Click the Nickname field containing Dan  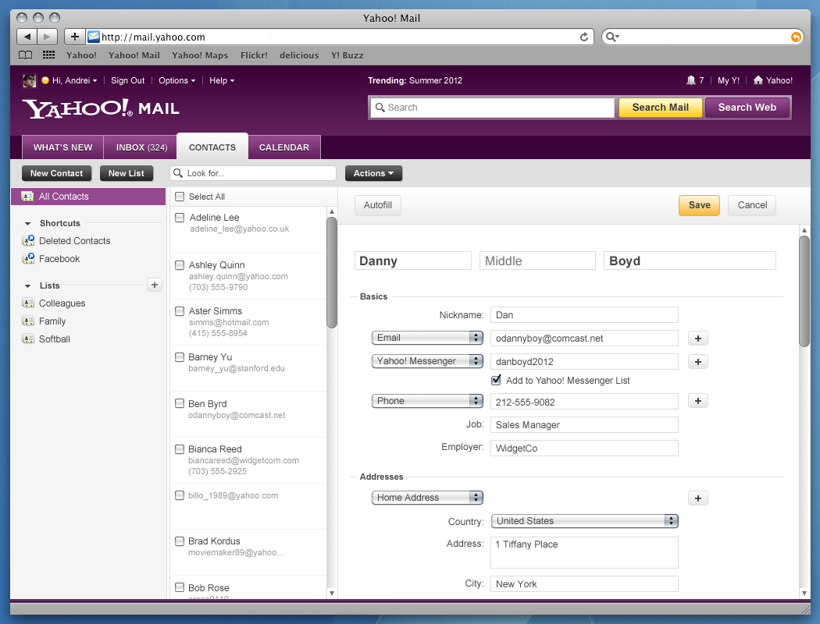pos(584,315)
